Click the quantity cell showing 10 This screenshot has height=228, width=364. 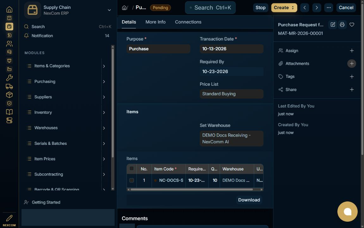click(215, 180)
